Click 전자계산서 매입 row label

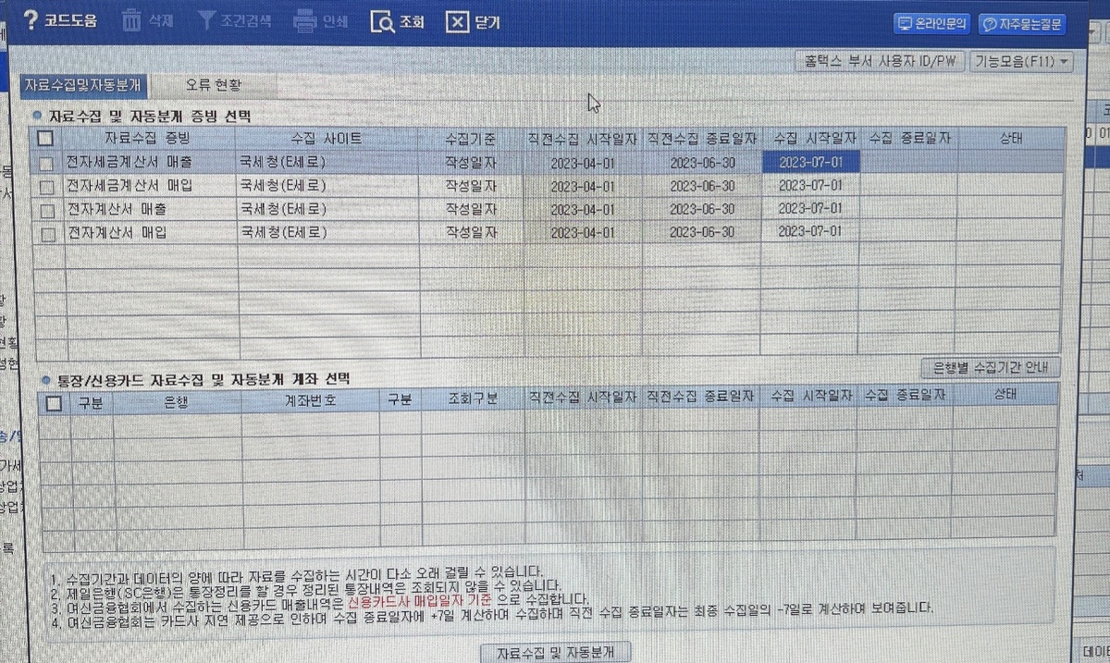click(117, 234)
